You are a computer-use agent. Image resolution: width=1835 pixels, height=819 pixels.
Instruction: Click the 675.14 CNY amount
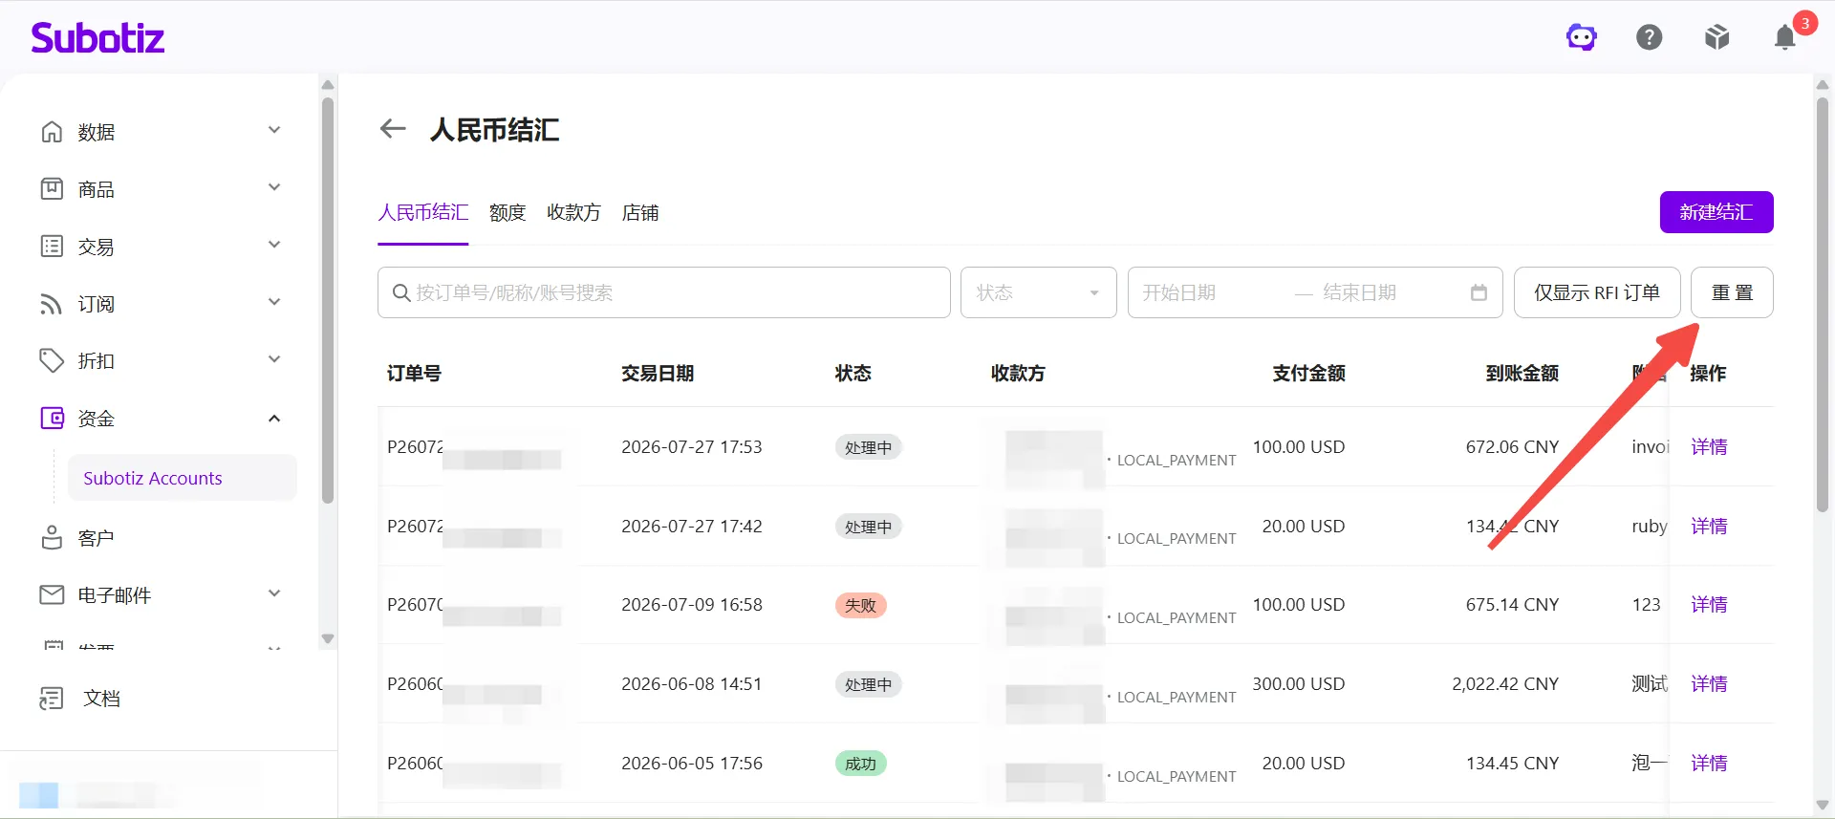[1512, 604]
